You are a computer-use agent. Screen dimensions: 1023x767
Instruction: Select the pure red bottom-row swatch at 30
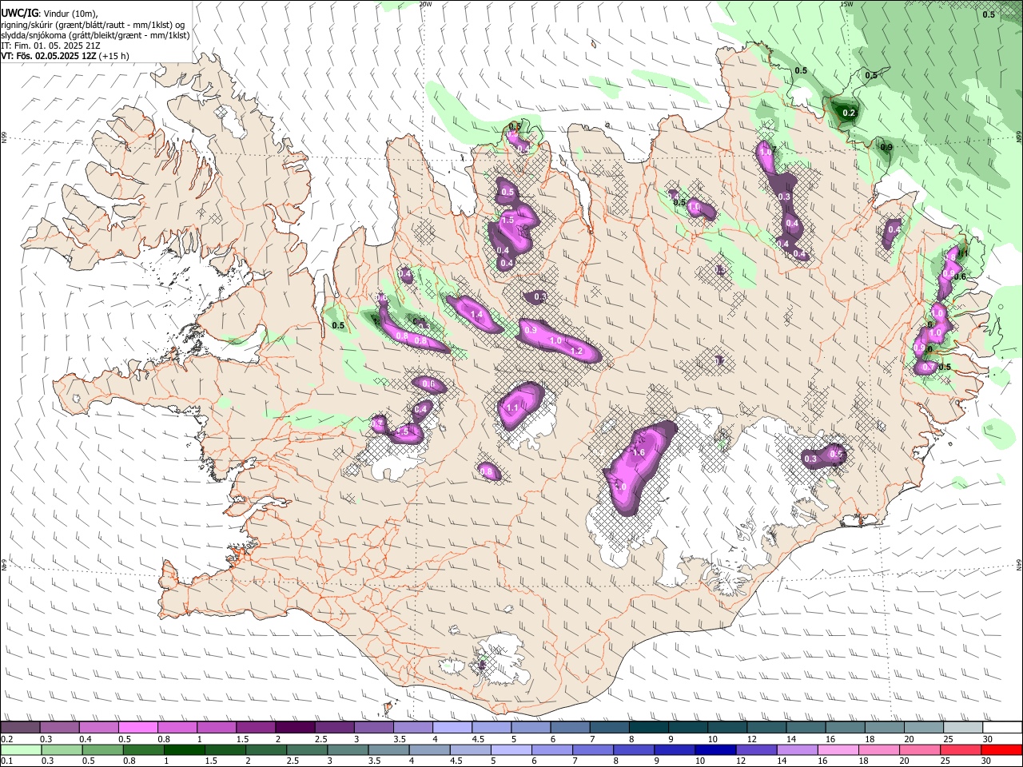pyautogui.click(x=1001, y=749)
